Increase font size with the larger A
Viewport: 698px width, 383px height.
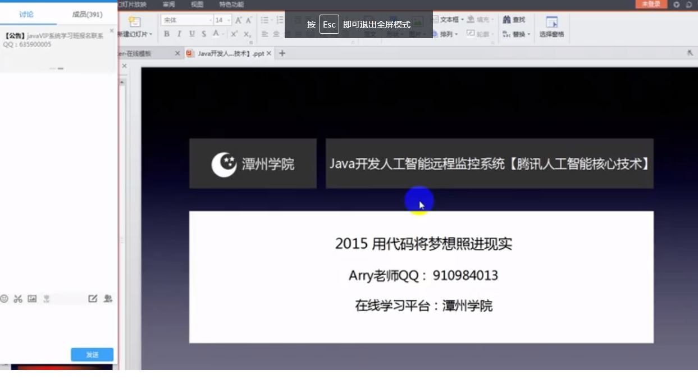coord(238,20)
